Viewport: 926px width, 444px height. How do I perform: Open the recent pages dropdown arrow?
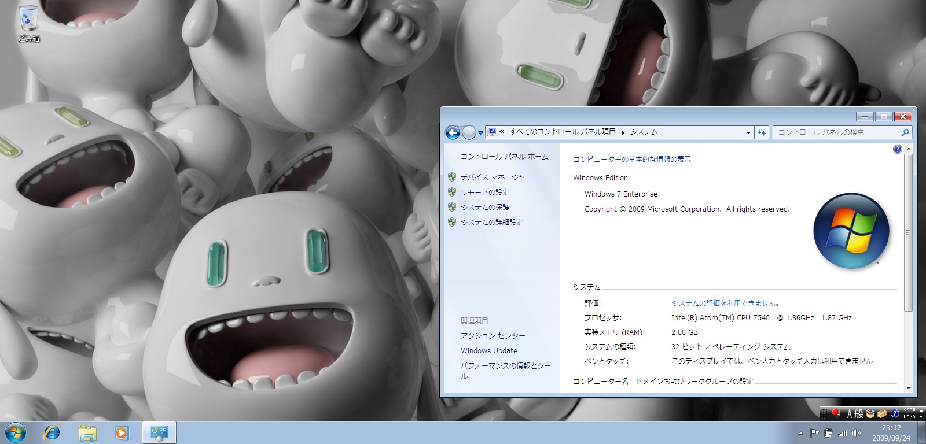tap(480, 133)
